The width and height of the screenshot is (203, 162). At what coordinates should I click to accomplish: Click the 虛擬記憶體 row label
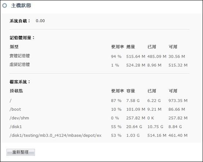(20, 65)
